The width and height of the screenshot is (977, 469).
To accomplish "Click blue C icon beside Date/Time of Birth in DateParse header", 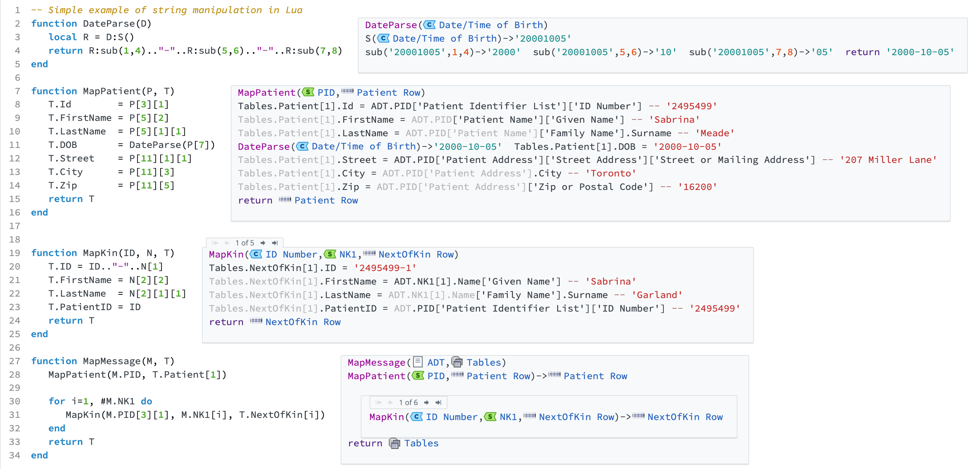I will (x=430, y=25).
